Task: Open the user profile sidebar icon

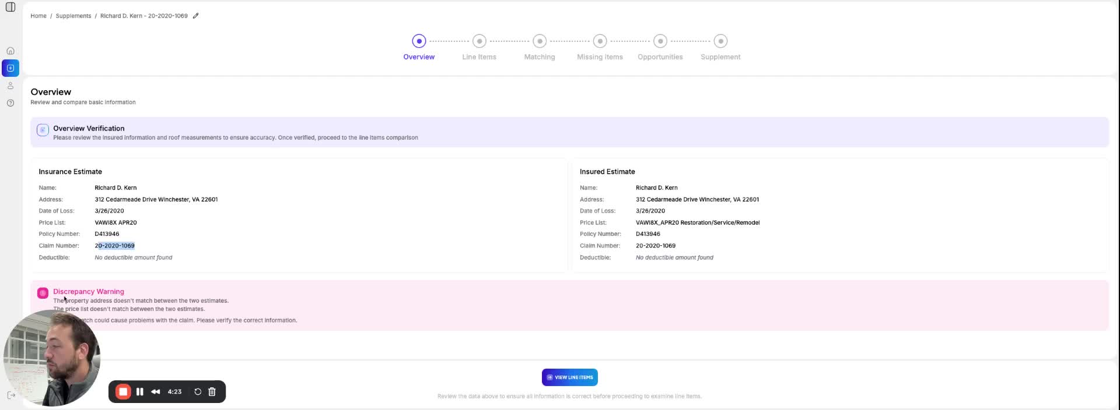Action: 10,86
